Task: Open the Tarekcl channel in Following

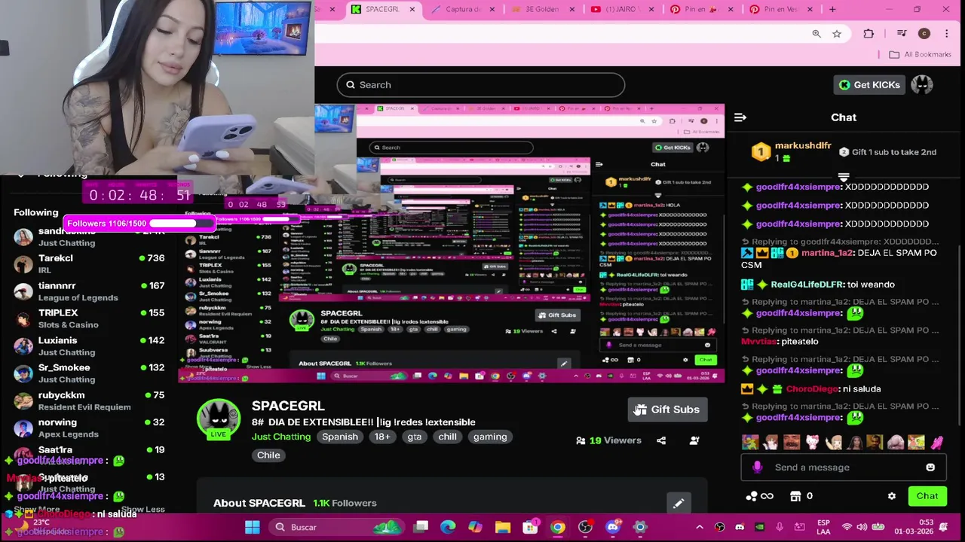Action: (89, 263)
